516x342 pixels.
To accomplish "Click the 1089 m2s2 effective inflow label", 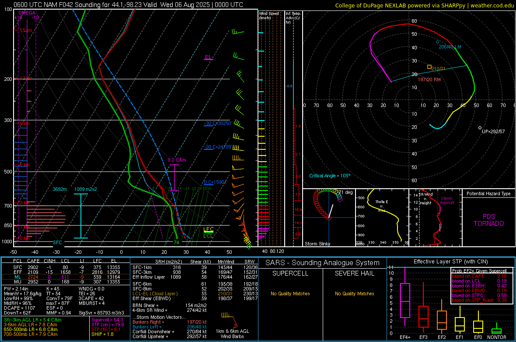I will click(x=86, y=189).
